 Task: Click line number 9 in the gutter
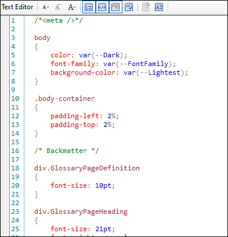(13, 90)
